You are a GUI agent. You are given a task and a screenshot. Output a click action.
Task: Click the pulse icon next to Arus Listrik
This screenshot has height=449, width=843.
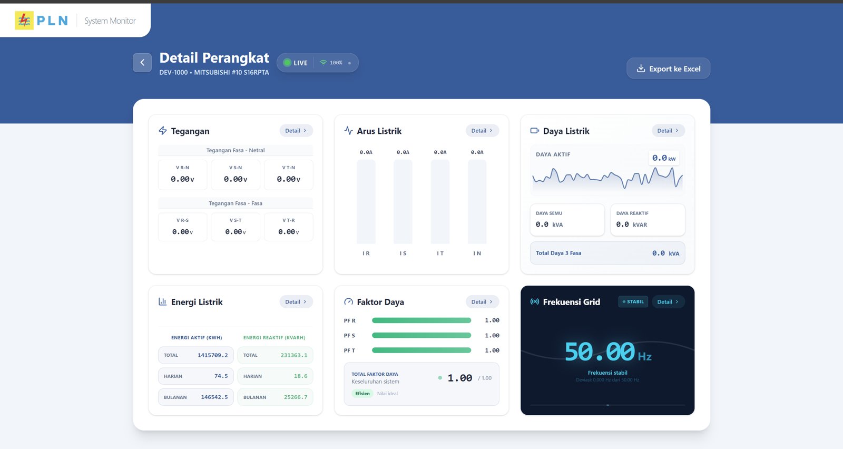coord(348,131)
